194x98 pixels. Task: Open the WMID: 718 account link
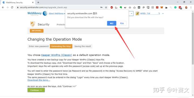pos(150,13)
